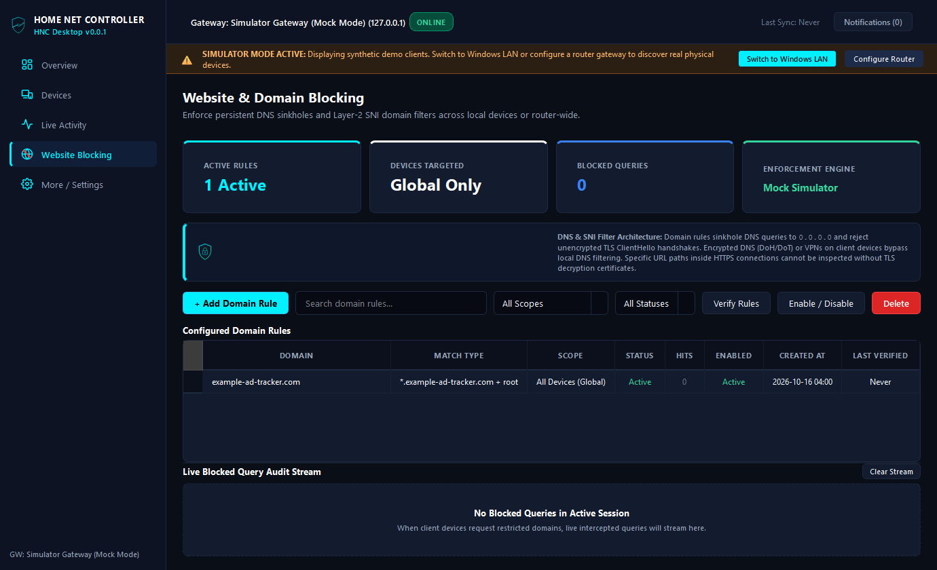
Task: Tick the select-all box in table header
Action: pyautogui.click(x=193, y=356)
